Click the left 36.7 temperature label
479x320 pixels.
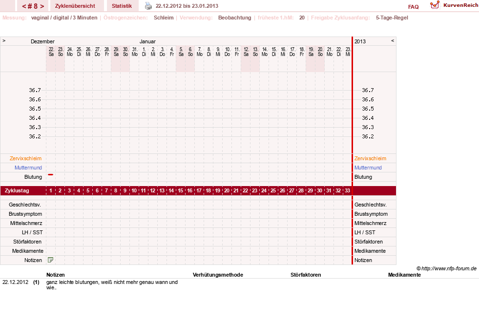[35, 90]
